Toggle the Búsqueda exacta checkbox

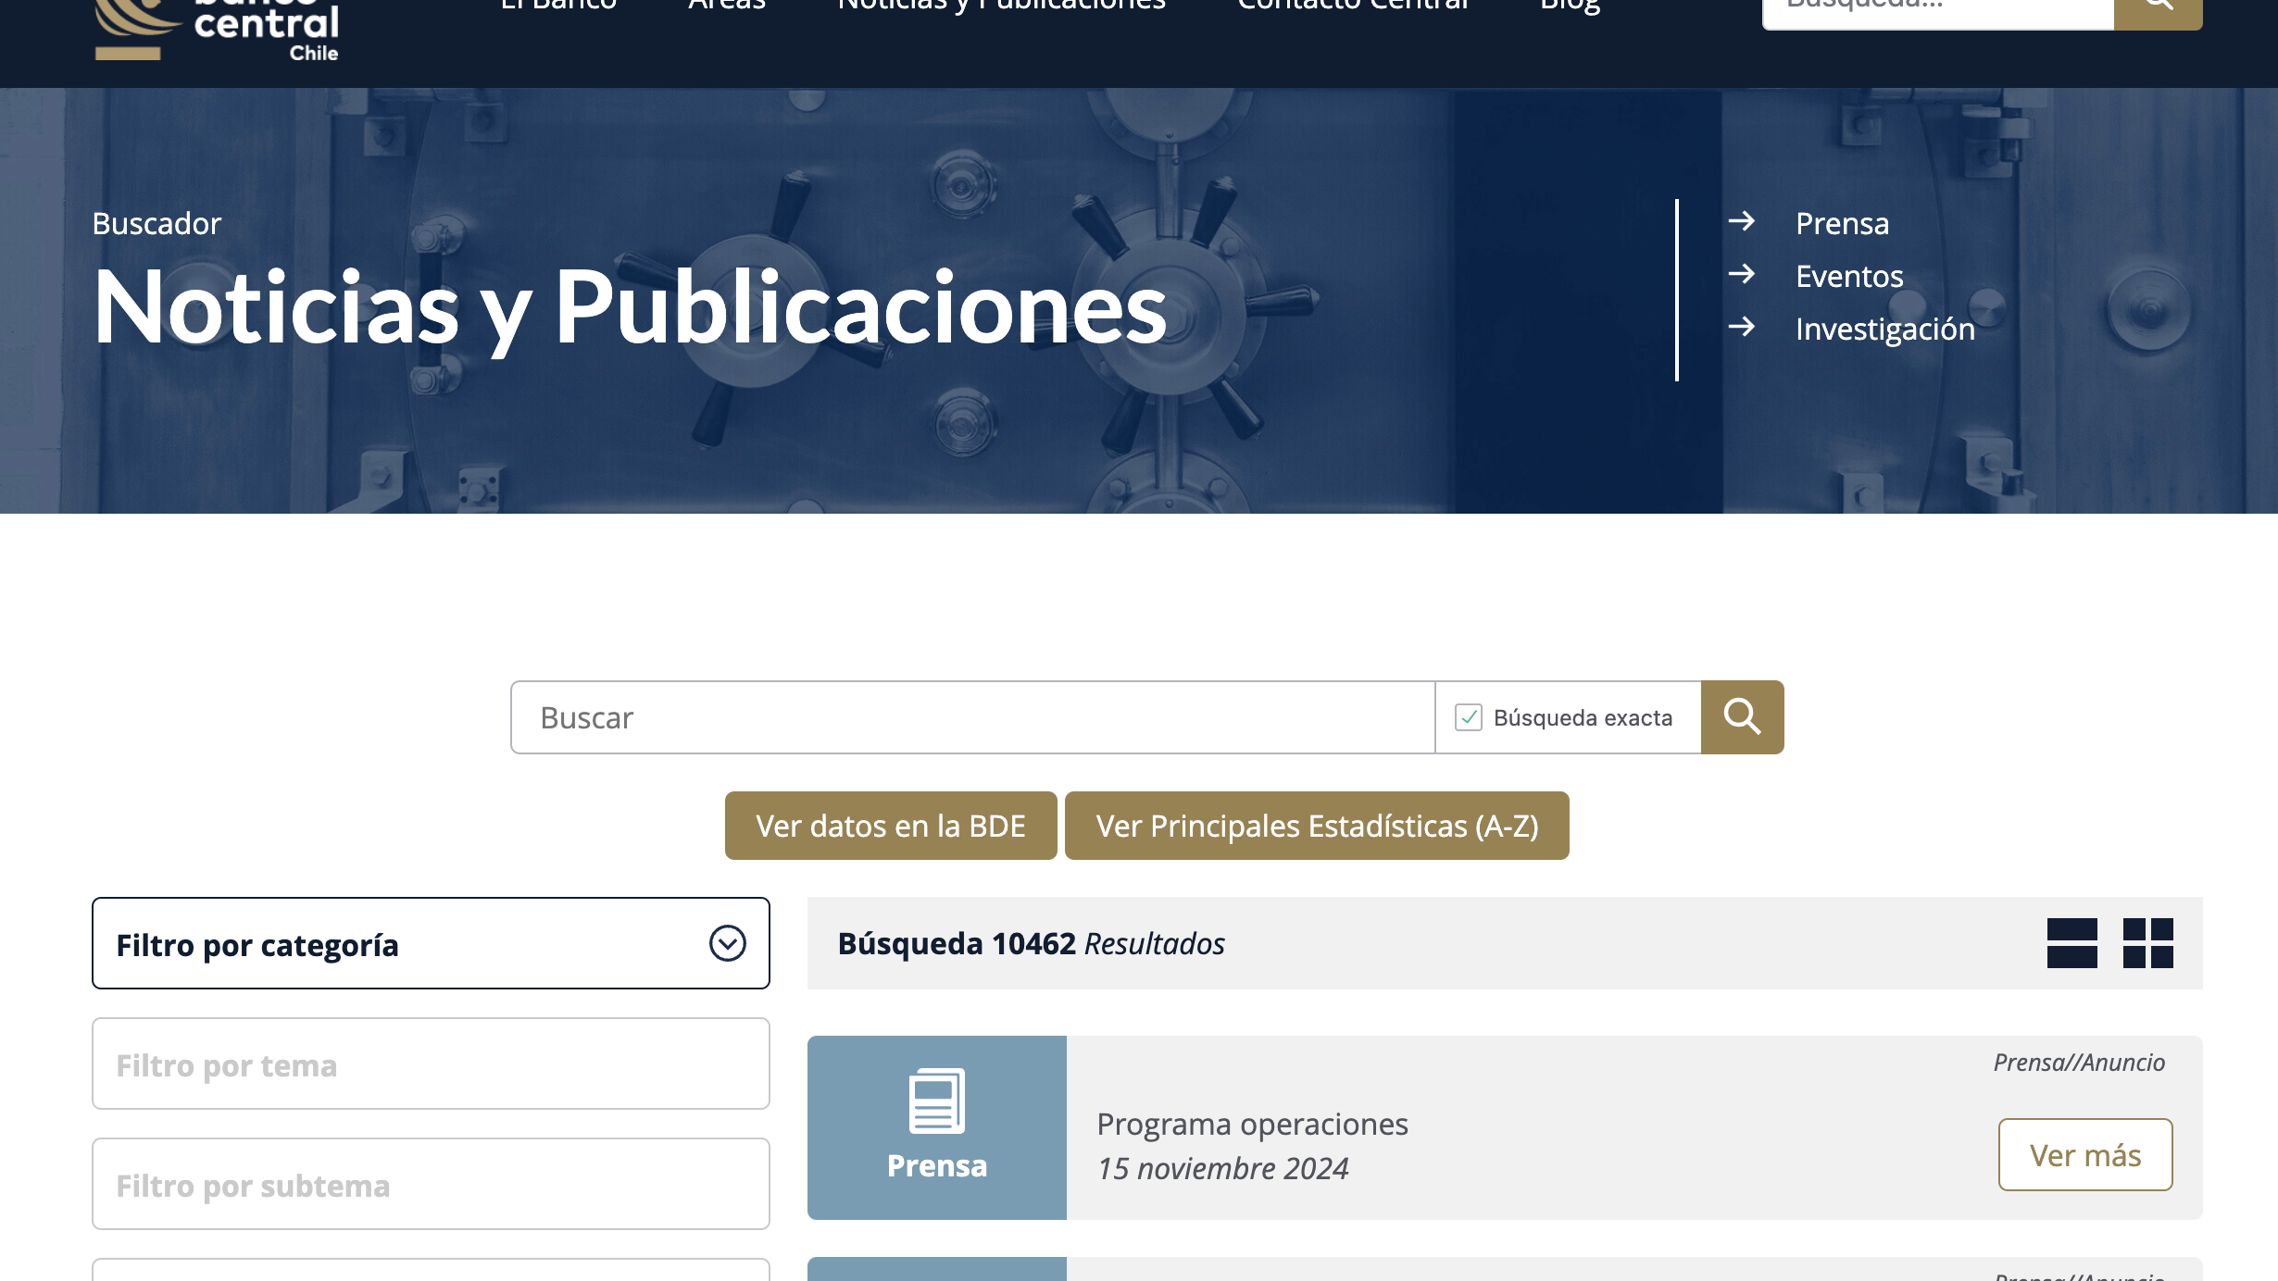point(1469,717)
